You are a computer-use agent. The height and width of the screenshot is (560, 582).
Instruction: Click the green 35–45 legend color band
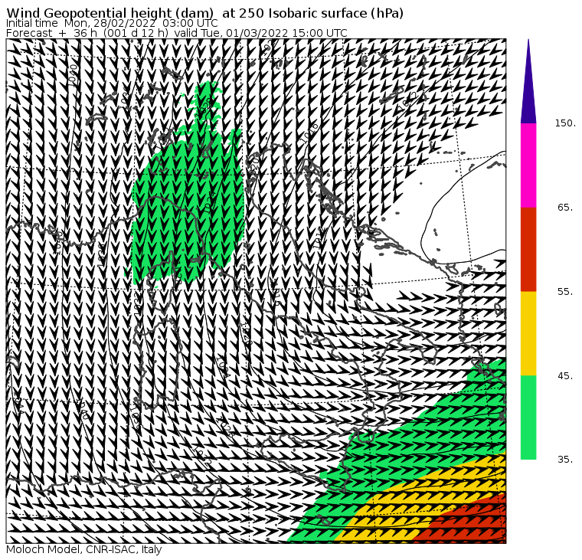[528, 418]
